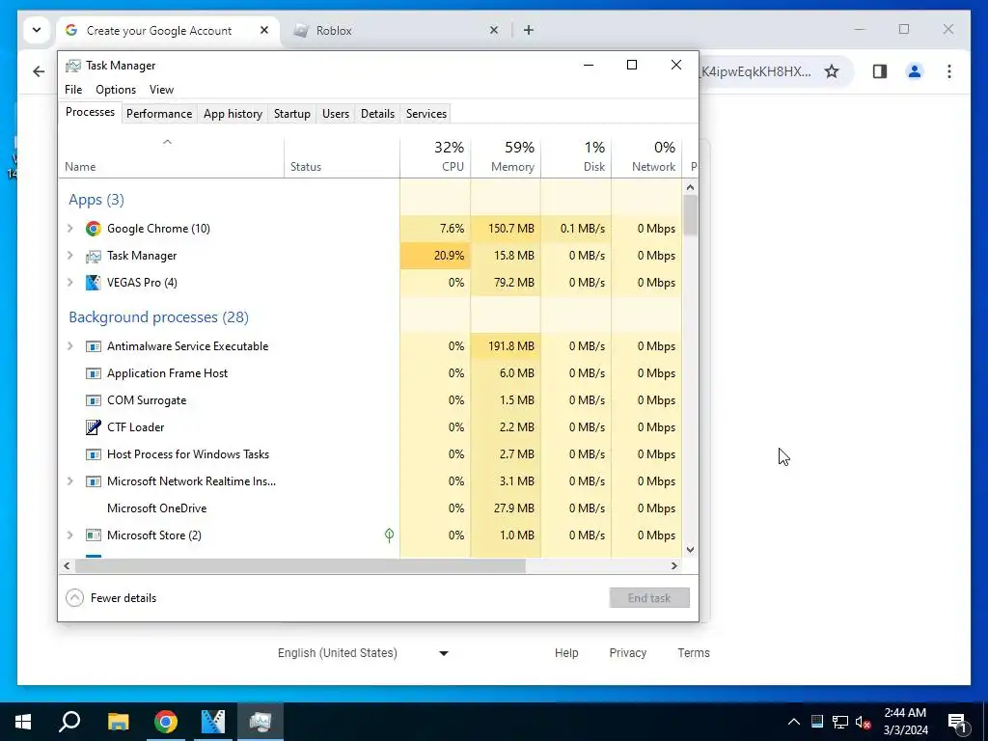Sort processes by CPU column header

click(435, 157)
